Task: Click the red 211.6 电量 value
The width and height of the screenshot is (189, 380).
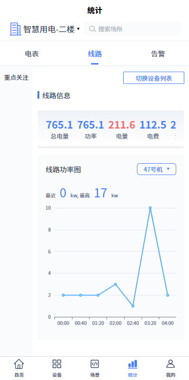Action: pos(121,125)
